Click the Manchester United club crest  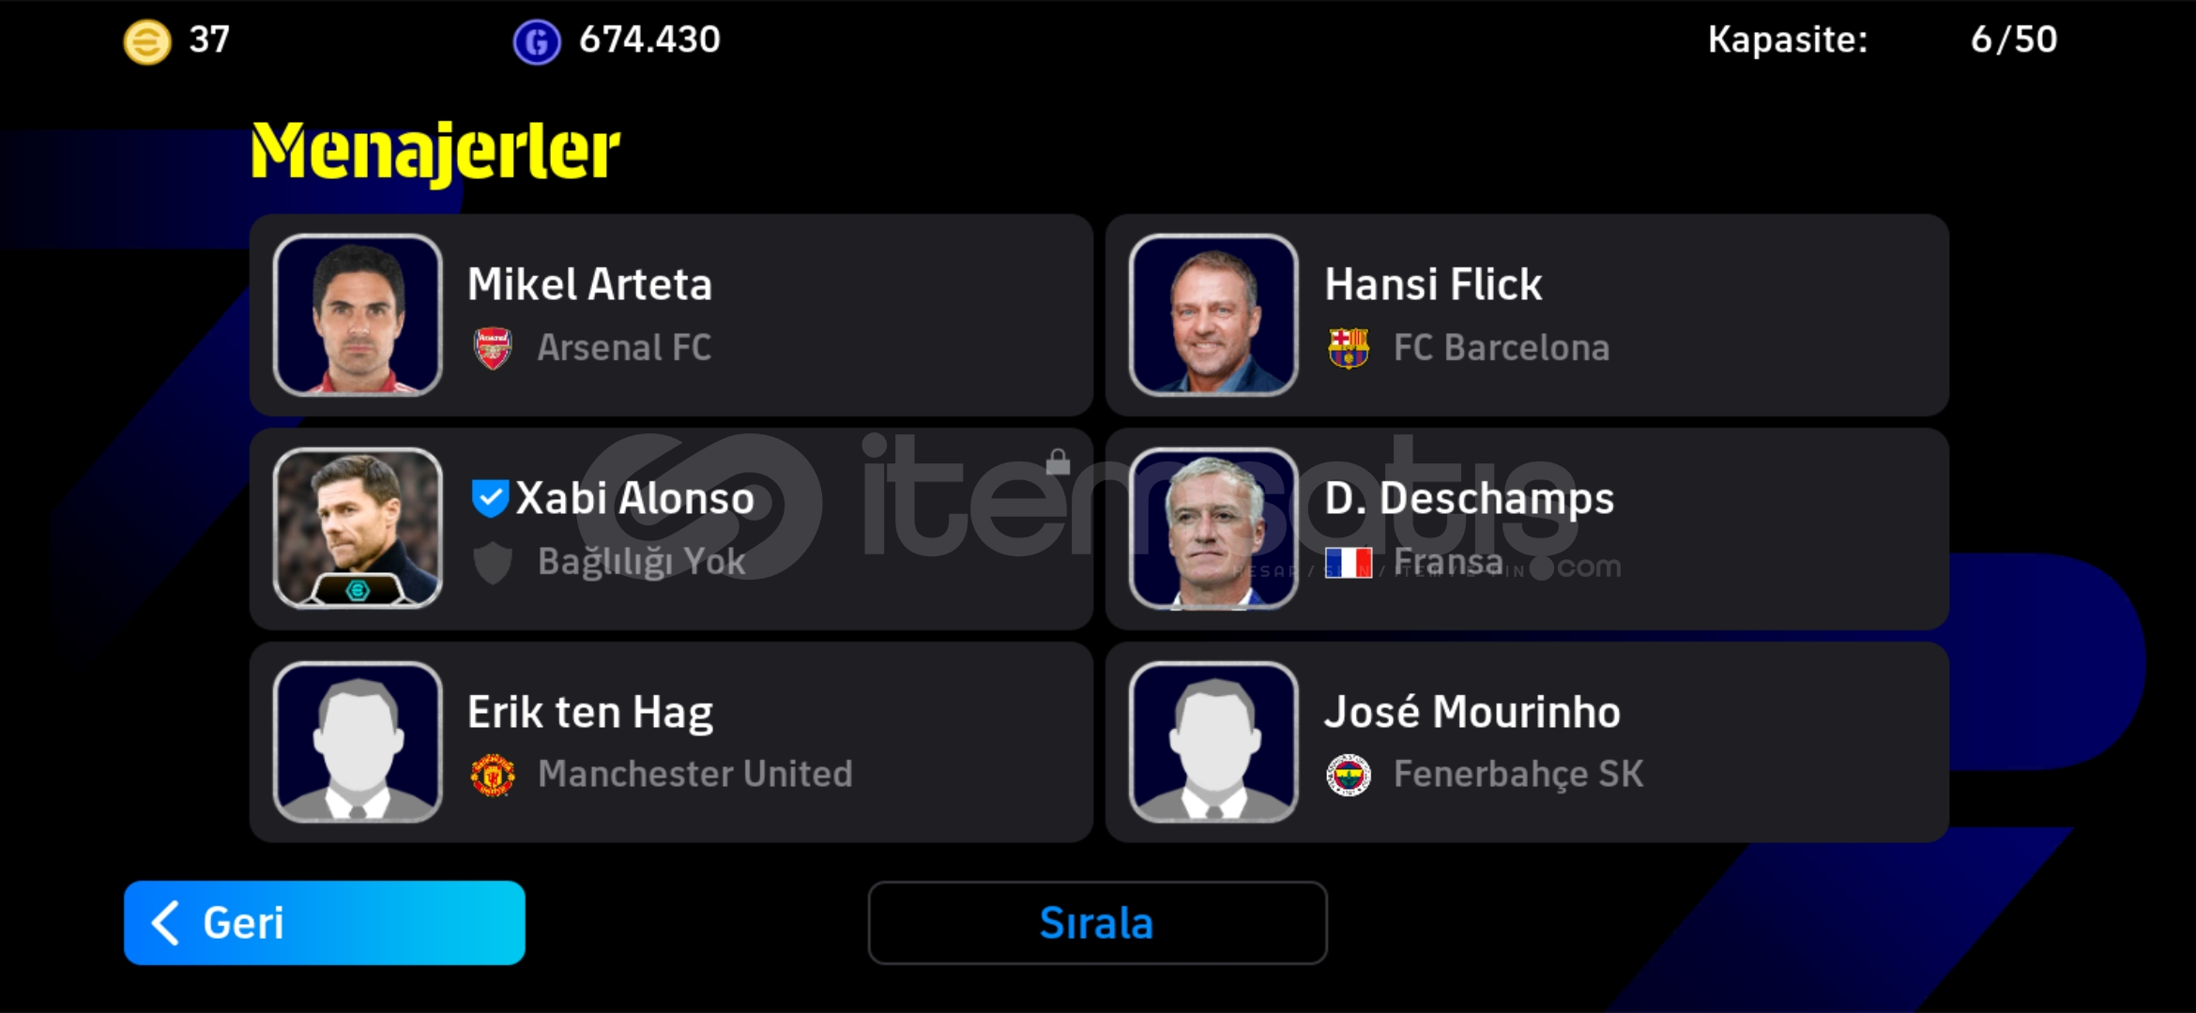tap(493, 775)
